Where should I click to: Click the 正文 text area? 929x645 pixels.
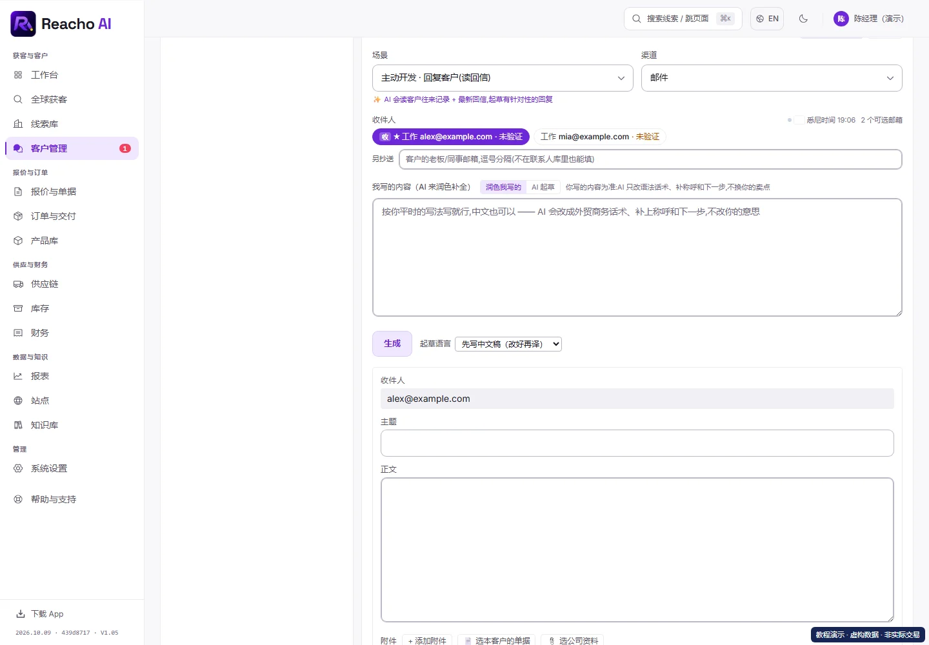(637, 550)
